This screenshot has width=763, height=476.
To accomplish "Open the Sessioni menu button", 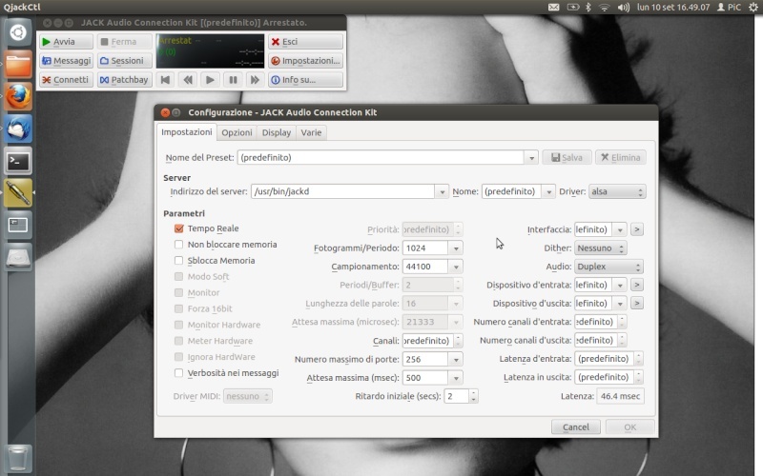I will (124, 61).
